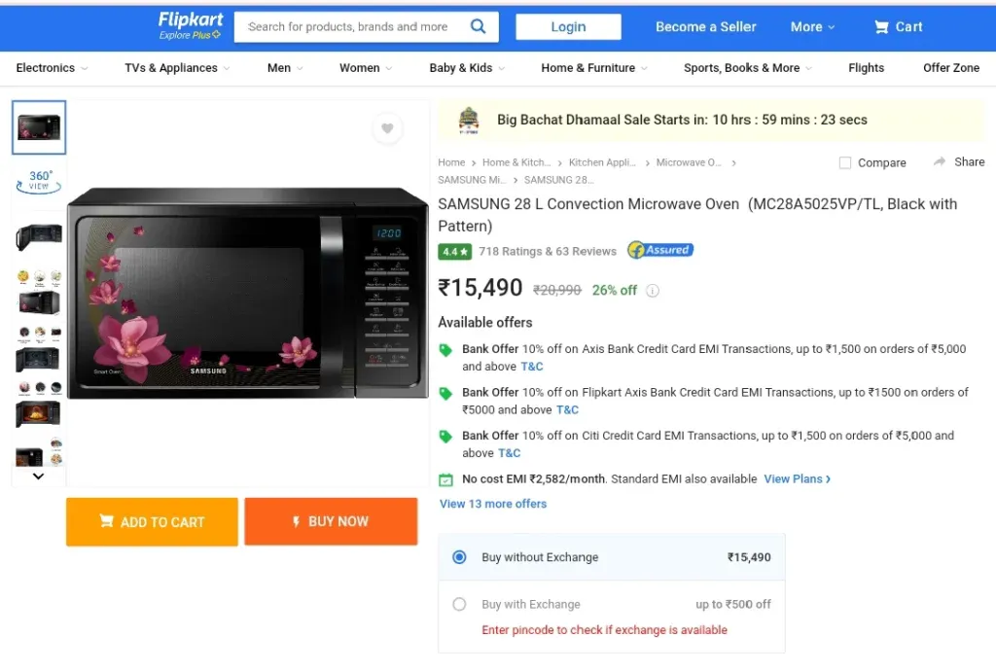Click 718 Ratings & 63 Reviews
The height and width of the screenshot is (671, 996).
pos(548,252)
